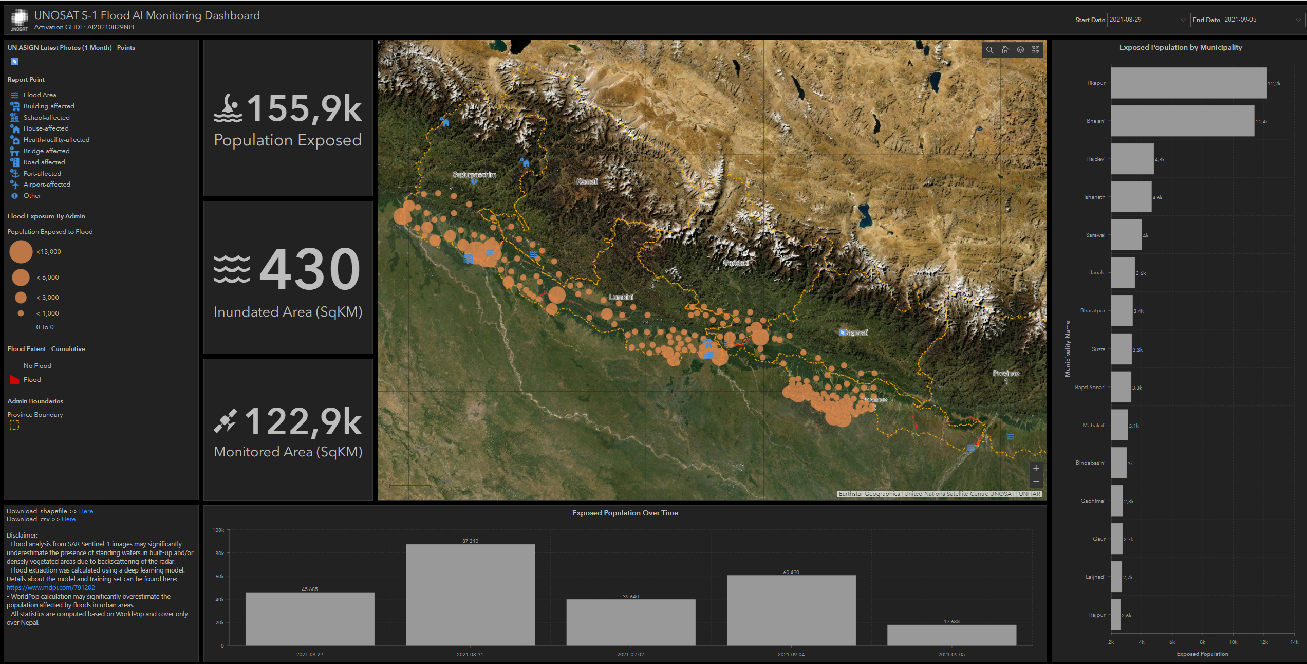Click the red Flood legend swatch
The image size is (1307, 664).
(14, 380)
